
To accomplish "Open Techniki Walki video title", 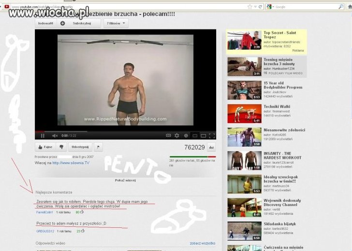I will (277, 107).
